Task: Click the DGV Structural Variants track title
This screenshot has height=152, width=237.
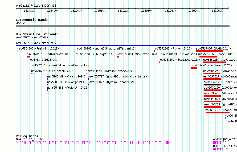Action: tap(37, 34)
